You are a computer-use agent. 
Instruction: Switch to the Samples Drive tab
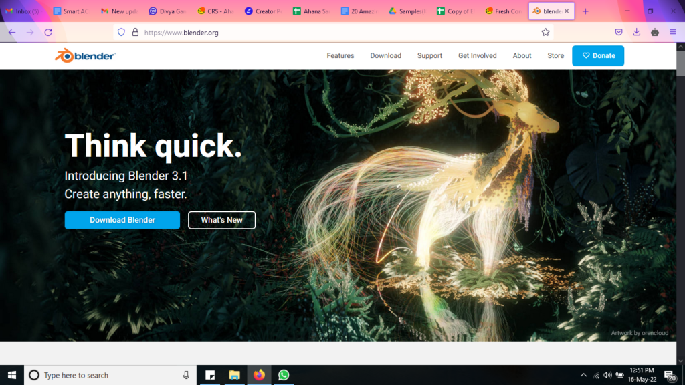(407, 11)
